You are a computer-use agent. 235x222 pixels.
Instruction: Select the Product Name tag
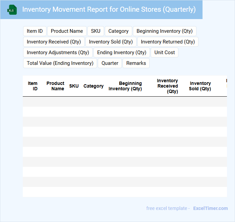[67, 31]
